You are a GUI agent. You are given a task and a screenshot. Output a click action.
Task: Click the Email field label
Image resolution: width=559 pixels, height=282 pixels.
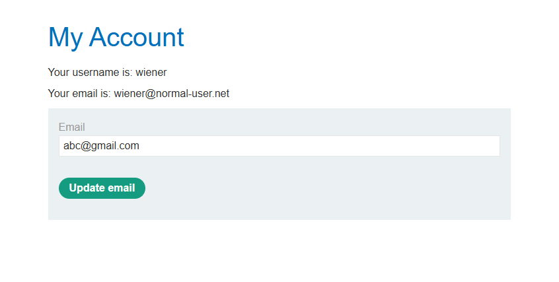[71, 127]
